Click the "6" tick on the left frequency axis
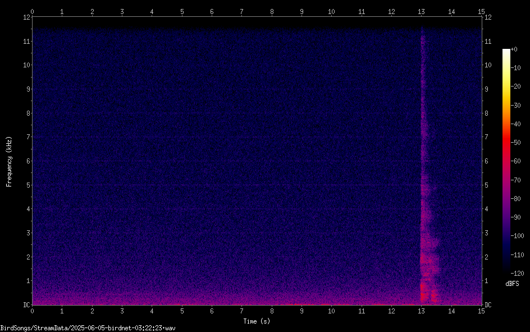530x332 pixels. pyautogui.click(x=28, y=161)
